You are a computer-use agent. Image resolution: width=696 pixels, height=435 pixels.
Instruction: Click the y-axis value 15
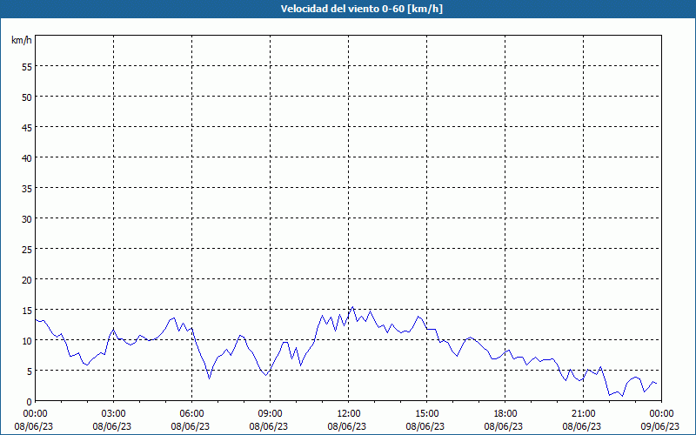(27, 311)
